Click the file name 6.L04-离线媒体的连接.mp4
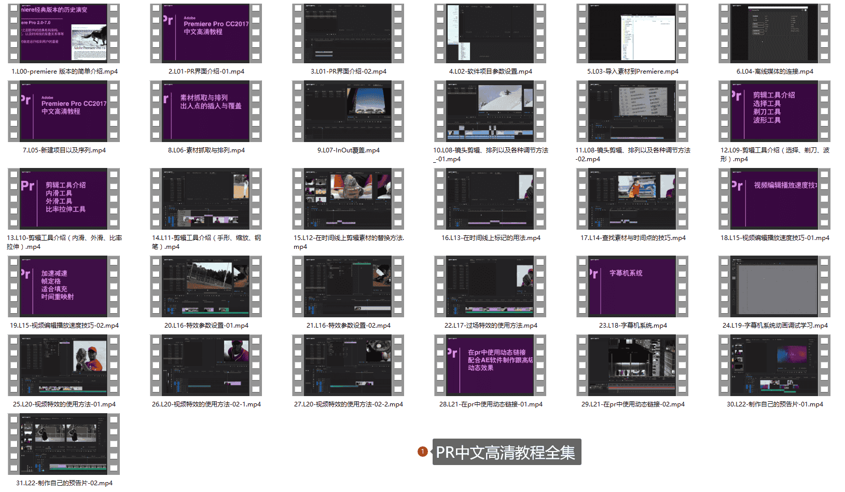 pos(774,72)
